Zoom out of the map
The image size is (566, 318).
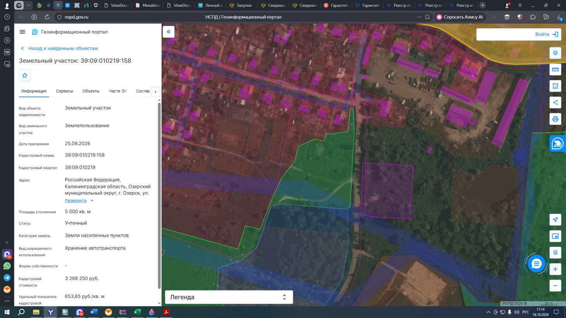coord(555,286)
